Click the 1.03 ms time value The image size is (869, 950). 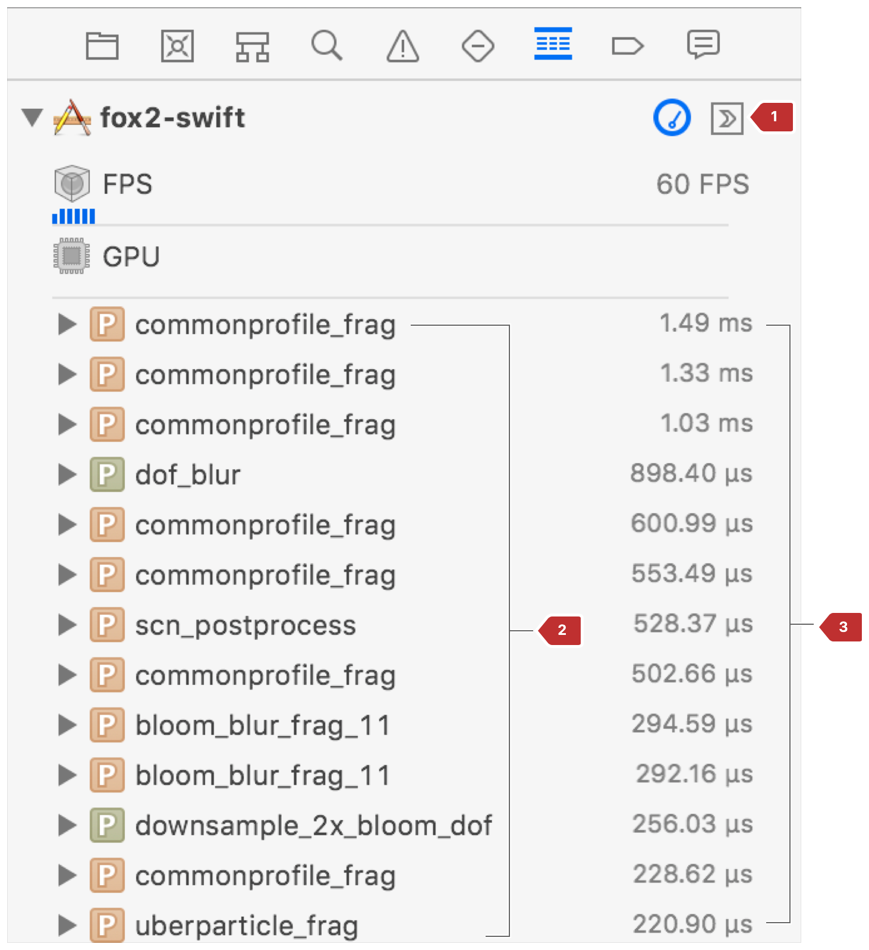pyautogui.click(x=707, y=423)
